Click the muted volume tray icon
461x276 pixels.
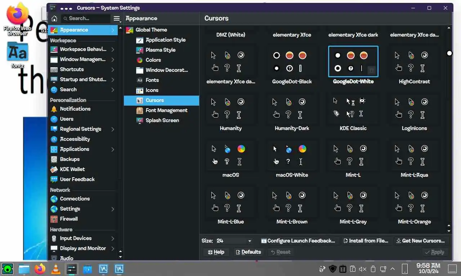(x=363, y=269)
